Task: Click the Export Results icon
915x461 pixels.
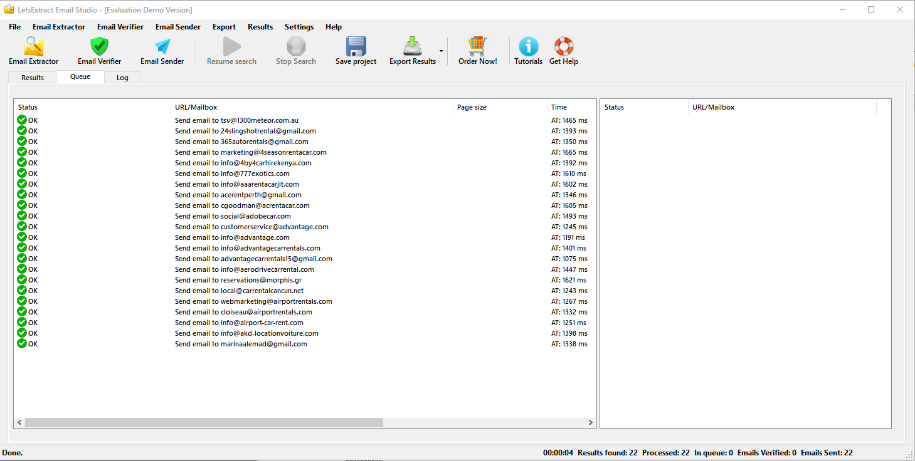Action: (412, 48)
